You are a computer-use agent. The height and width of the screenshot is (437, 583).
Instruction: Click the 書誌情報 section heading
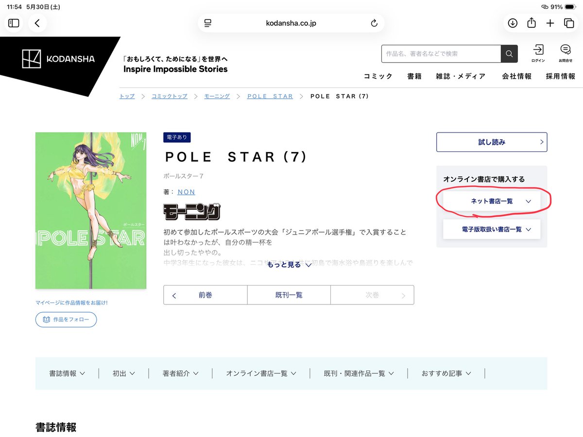(x=56, y=427)
